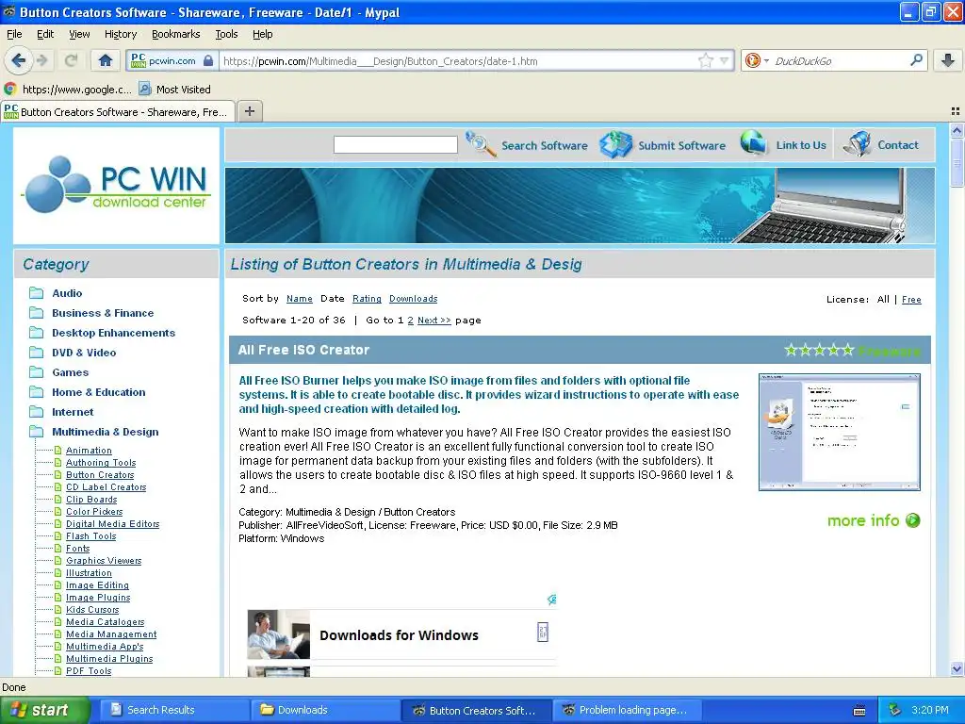
Task: Open the History menu
Action: click(x=120, y=34)
